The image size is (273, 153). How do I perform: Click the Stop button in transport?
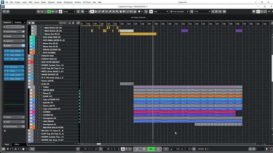pos(144,149)
